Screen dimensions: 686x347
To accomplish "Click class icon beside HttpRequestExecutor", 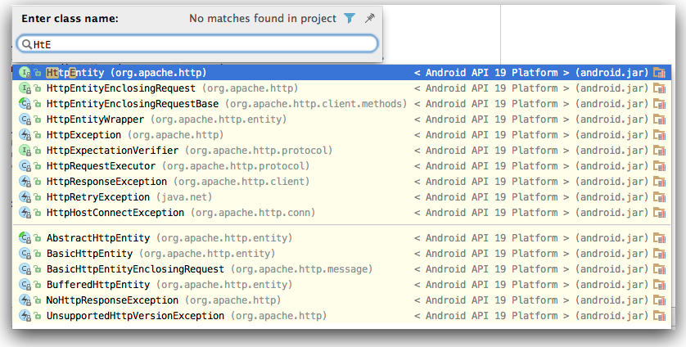I will pos(25,166).
